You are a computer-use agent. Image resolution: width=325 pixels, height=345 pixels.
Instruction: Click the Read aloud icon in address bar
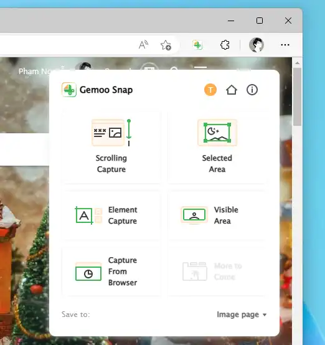[x=143, y=45]
